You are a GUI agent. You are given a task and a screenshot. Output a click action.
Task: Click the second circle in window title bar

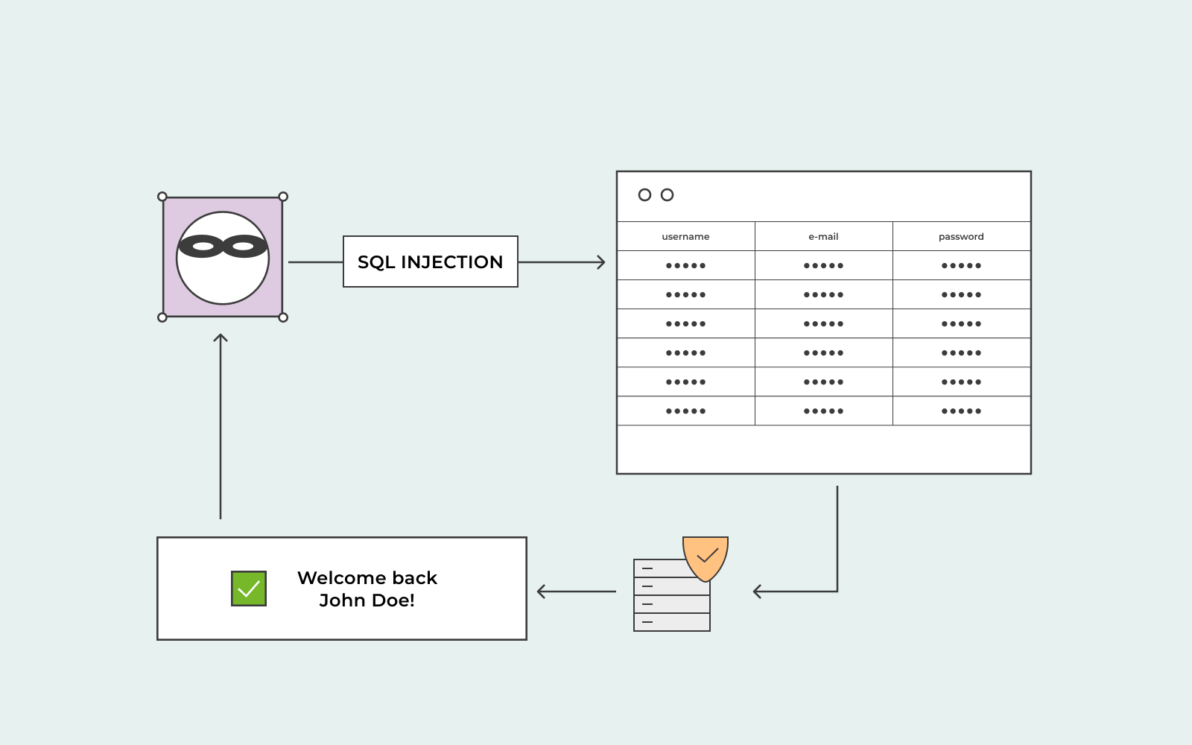(x=668, y=194)
